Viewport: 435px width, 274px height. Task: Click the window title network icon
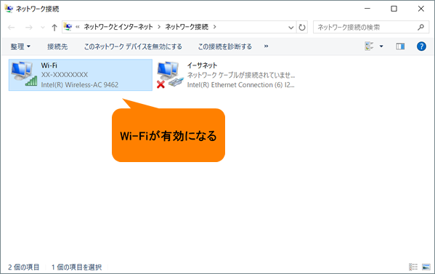9,9
